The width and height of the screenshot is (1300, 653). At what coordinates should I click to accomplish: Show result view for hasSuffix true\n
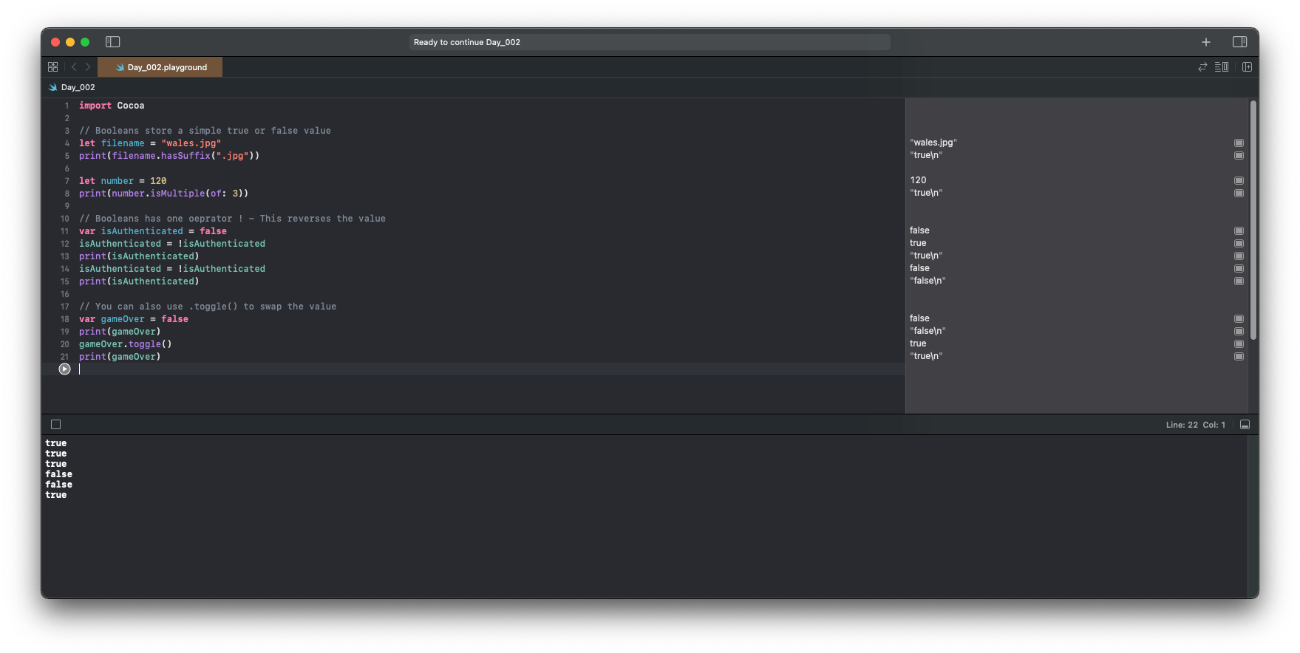coord(1239,155)
